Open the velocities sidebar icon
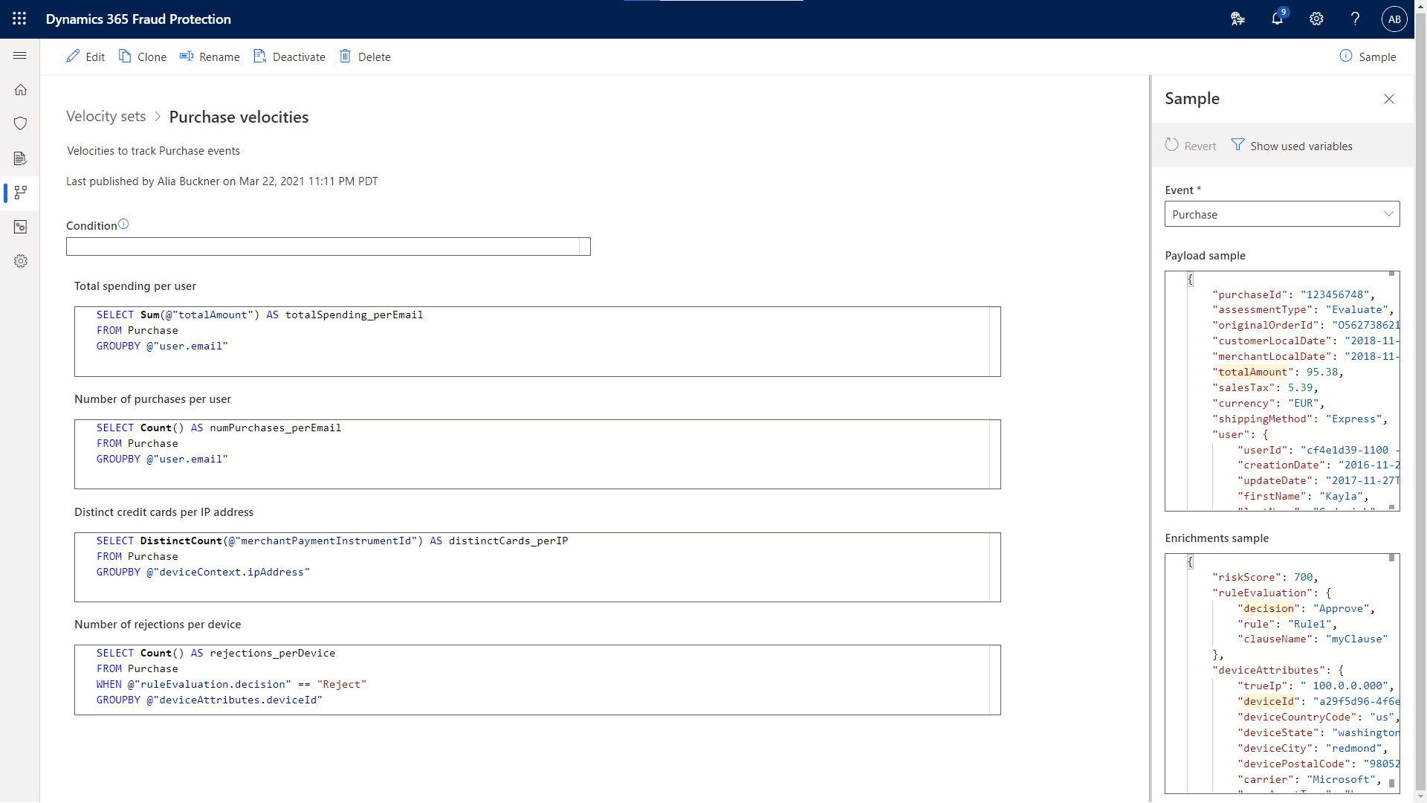1427x803 pixels. tap(20, 193)
